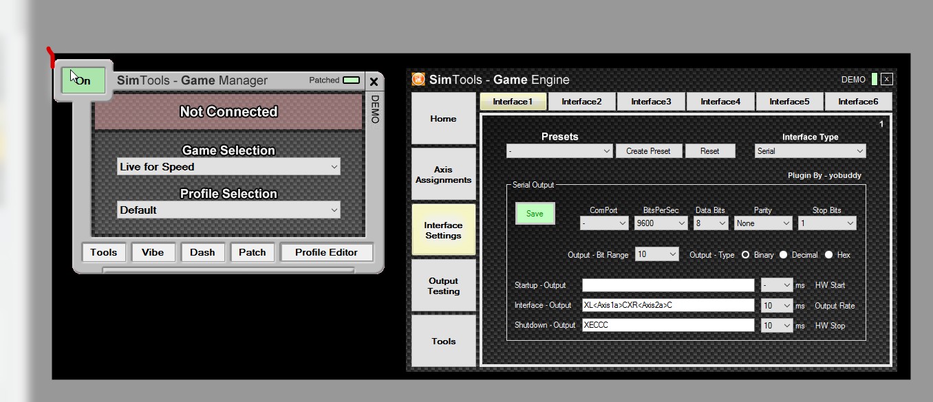Open the Output Rate ms dropdown
933x402 pixels.
(x=777, y=306)
